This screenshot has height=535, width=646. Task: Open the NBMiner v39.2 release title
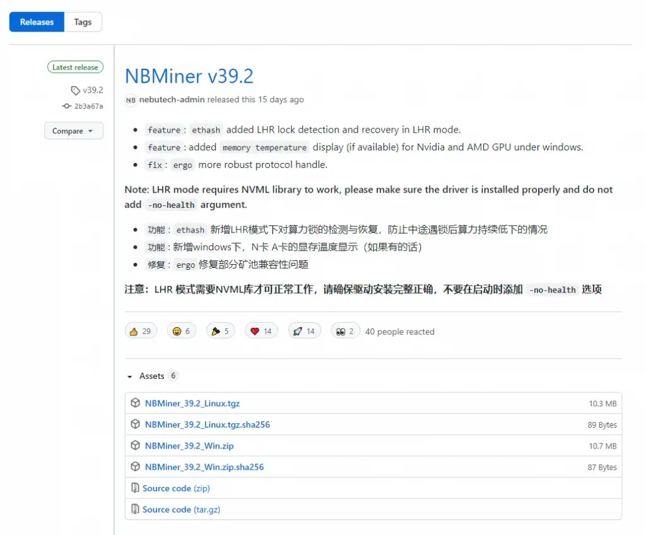click(x=189, y=76)
